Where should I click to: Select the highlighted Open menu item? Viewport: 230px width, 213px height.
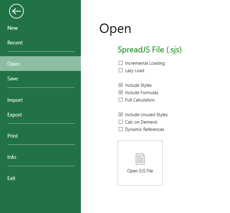(x=14, y=64)
